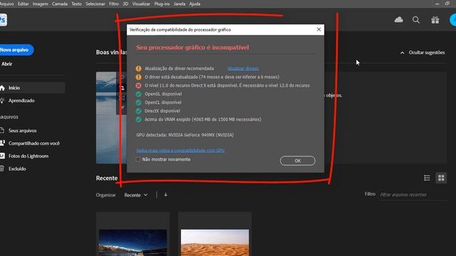Open the Janela menu
The width and height of the screenshot is (456, 256).
click(179, 4)
